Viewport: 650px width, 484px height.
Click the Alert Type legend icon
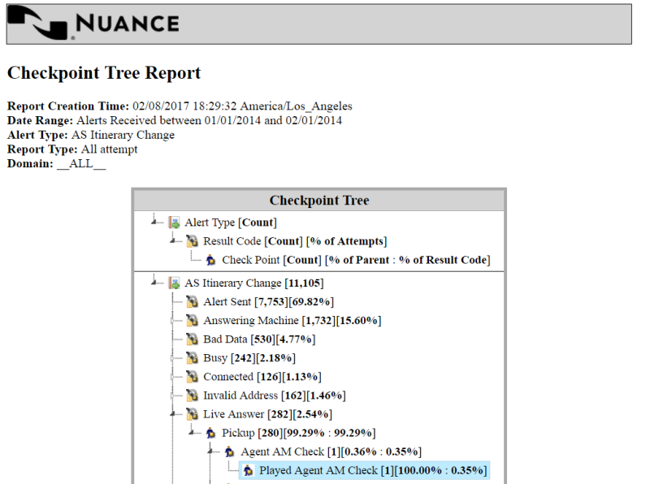(174, 223)
